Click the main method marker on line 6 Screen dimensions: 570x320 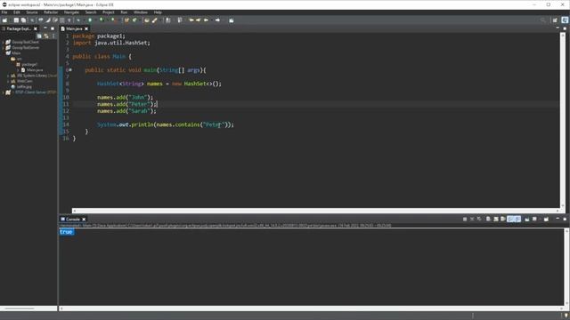70,69
